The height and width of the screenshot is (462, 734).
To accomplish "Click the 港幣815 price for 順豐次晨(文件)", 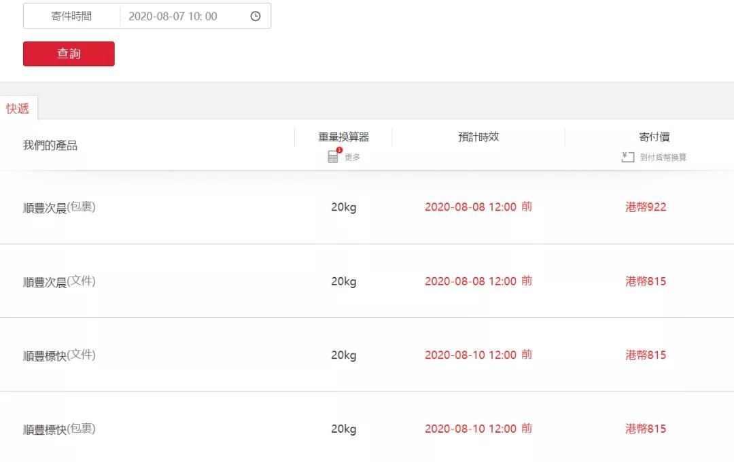I will click(x=646, y=281).
